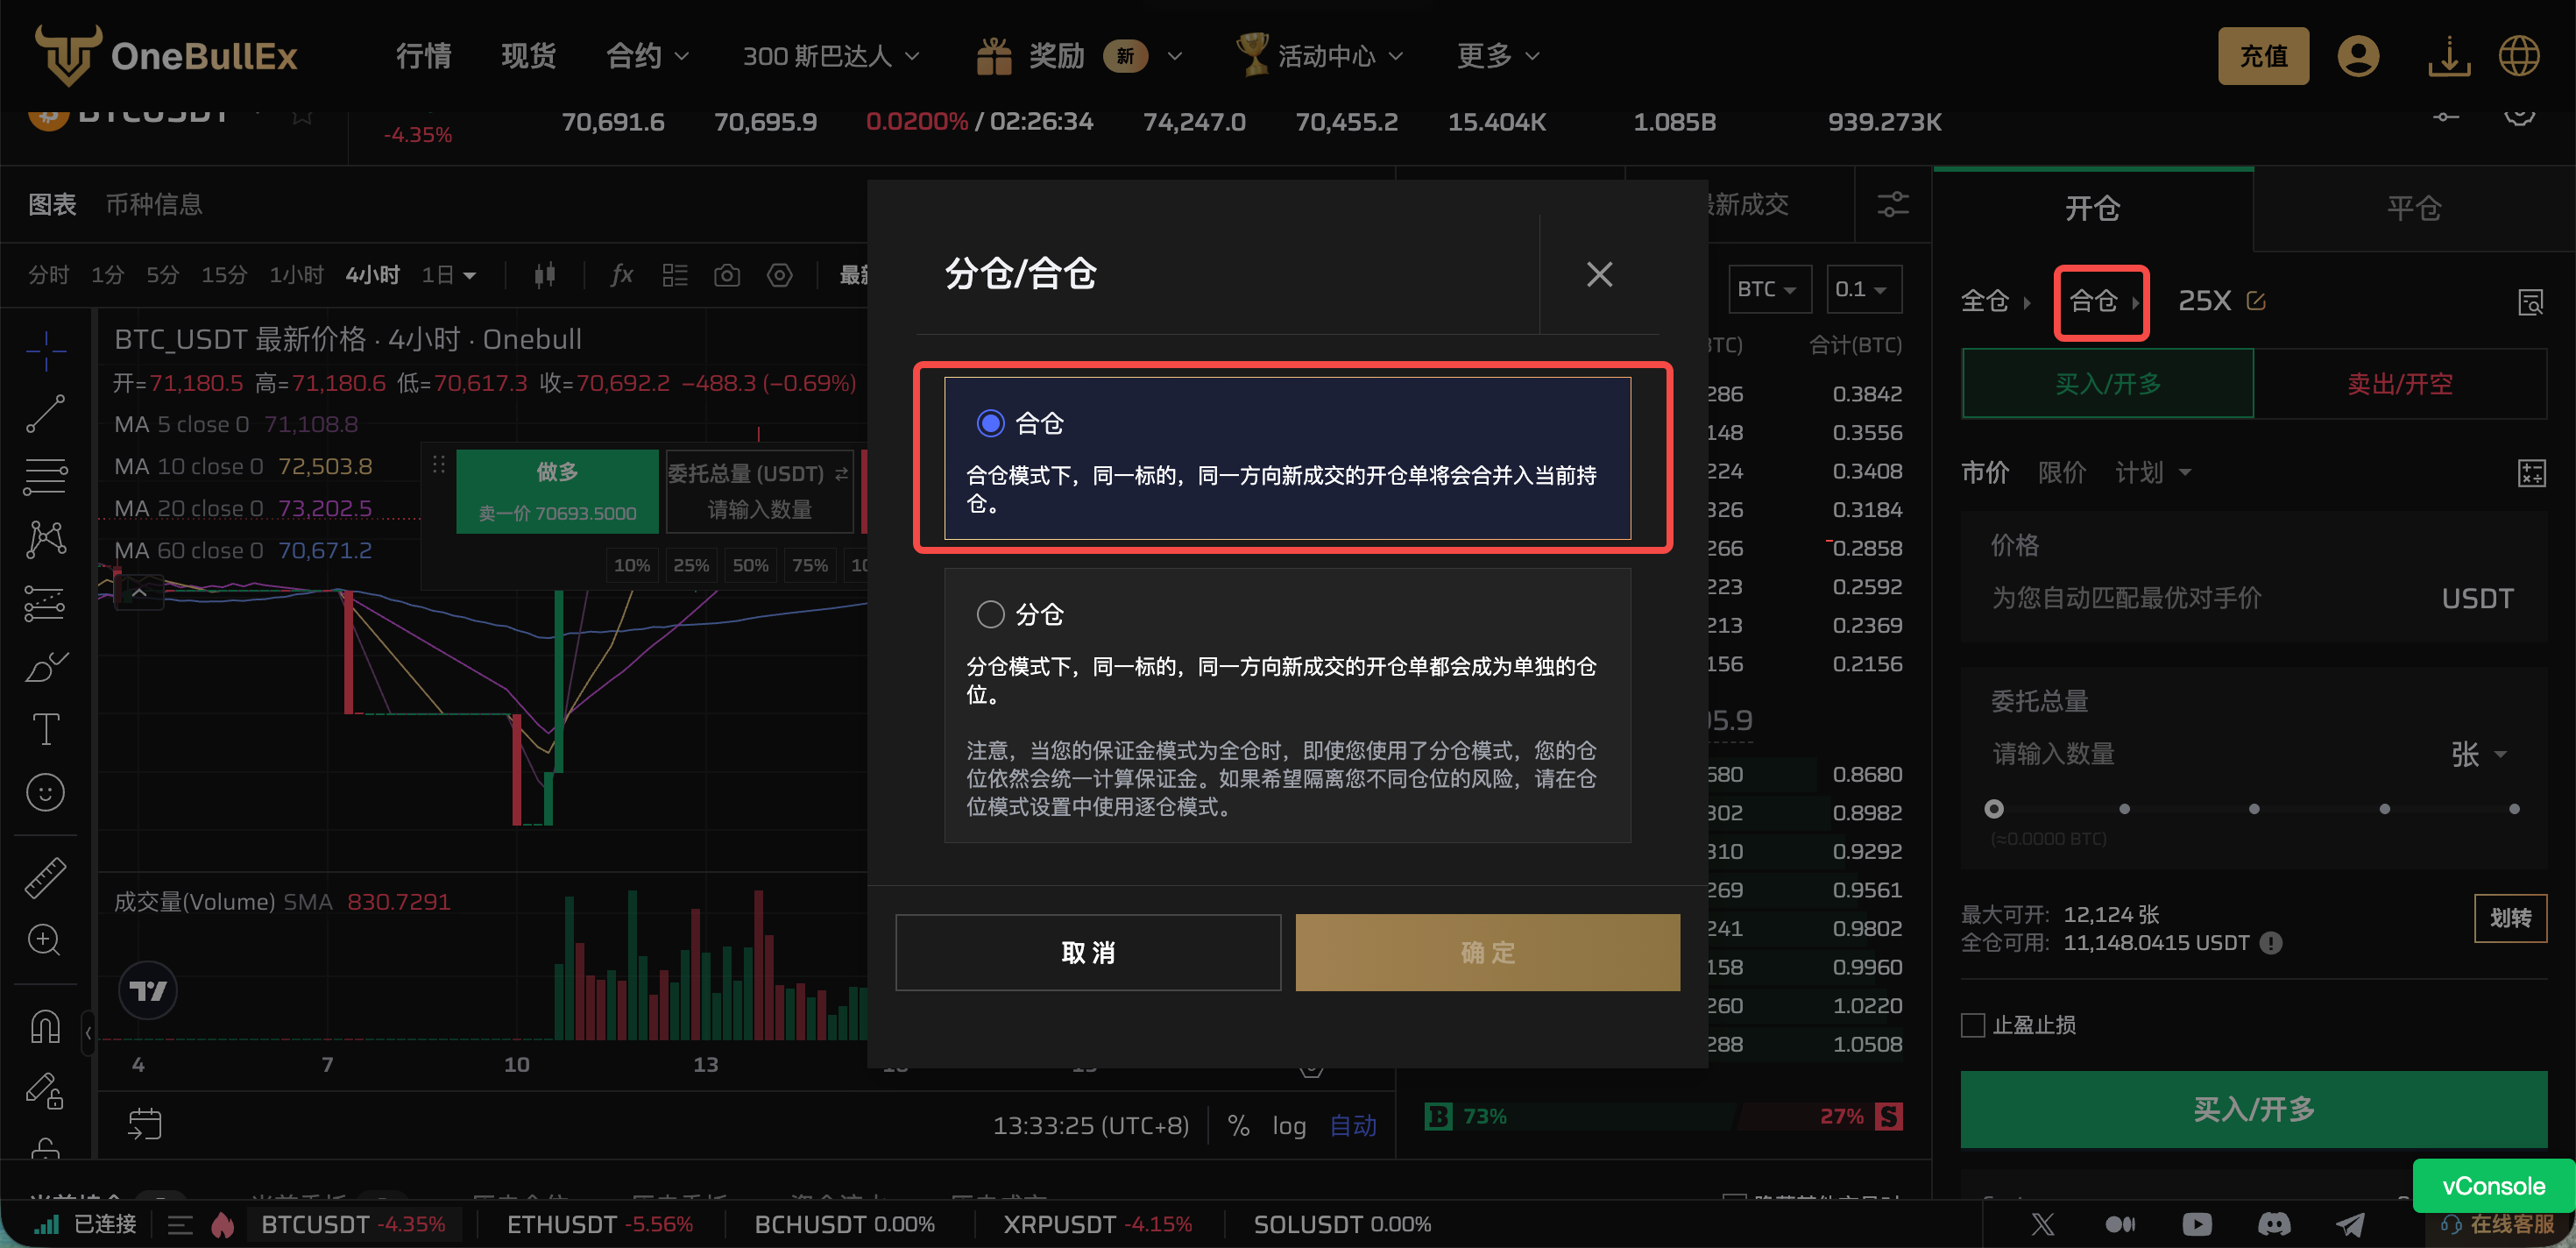Open the 全仓 margin mode selector
Screen dimensions: 2576x1248
pos(1995,300)
